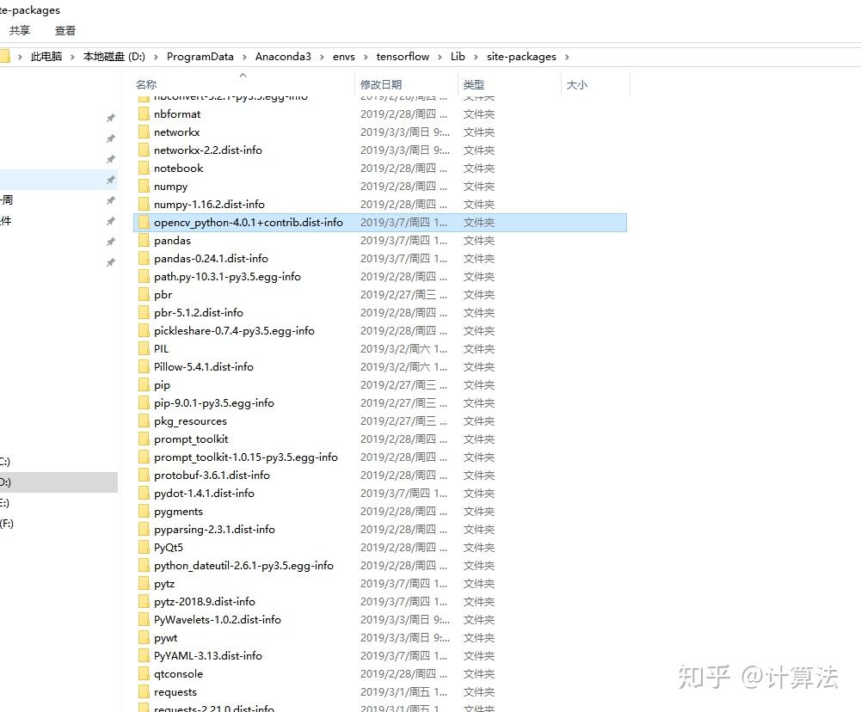Click folder icon of opencv_python-4.0.1+contrib.dist-info
This screenshot has height=712, width=861.
pyautogui.click(x=144, y=223)
